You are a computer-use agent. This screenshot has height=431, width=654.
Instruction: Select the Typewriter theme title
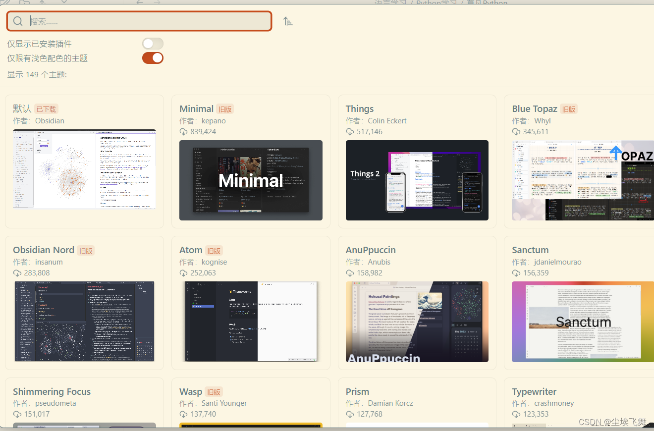point(534,391)
